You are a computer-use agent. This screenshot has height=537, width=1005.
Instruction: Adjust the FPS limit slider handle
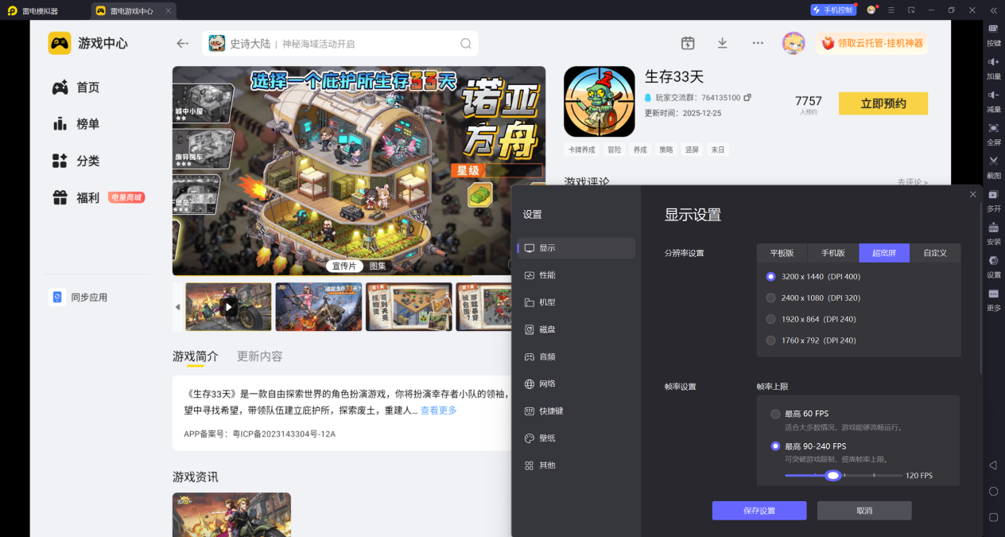click(832, 475)
